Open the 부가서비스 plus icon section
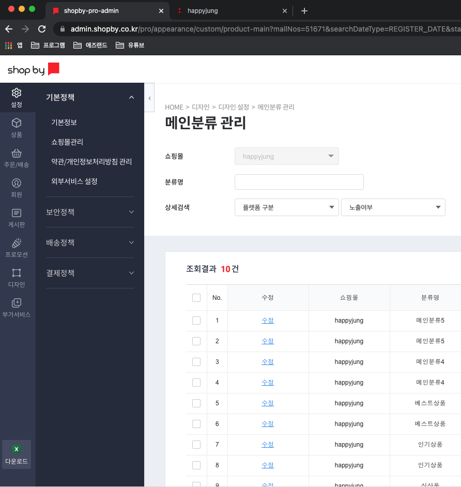Image resolution: width=461 pixels, height=487 pixels. point(17,307)
